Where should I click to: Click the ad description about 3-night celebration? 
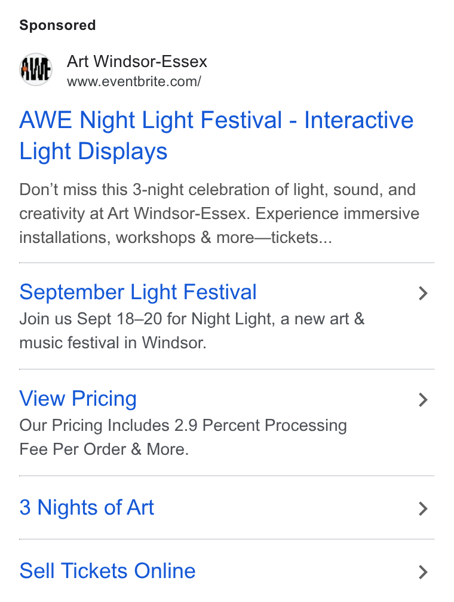click(x=219, y=214)
